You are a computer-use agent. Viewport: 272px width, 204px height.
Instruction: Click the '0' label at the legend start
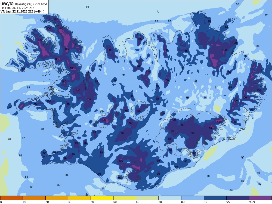1,202
